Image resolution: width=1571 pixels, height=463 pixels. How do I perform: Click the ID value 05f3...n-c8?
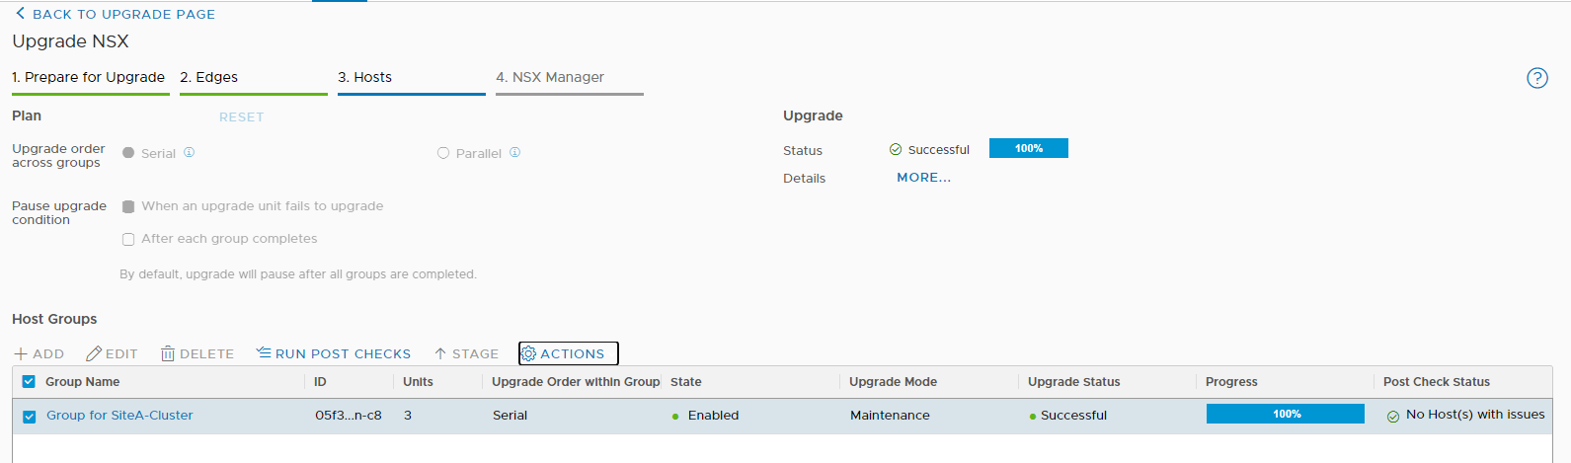(349, 416)
